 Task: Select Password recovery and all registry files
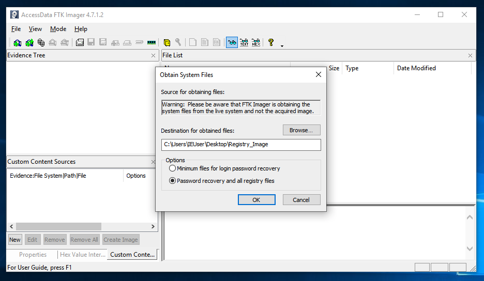(x=222, y=181)
